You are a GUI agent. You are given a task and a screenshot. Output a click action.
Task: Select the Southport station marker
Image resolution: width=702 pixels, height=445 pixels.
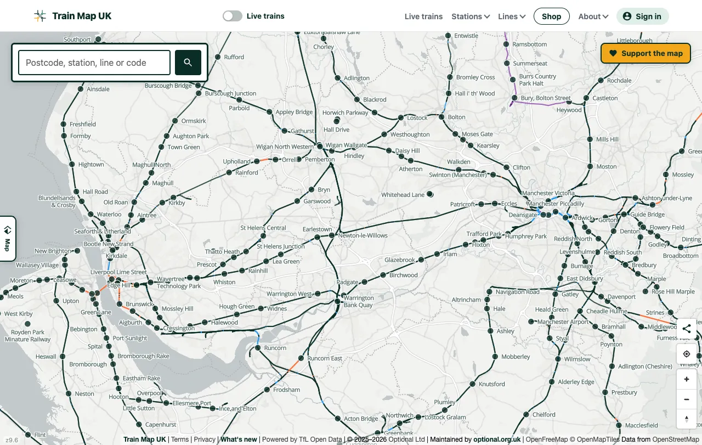[x=98, y=40]
